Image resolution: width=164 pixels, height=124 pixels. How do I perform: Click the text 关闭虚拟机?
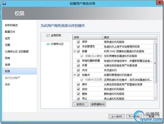coord(110,70)
